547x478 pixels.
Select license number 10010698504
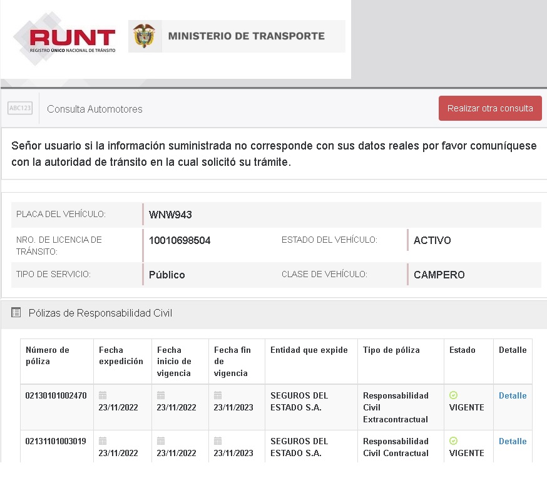[180, 240]
